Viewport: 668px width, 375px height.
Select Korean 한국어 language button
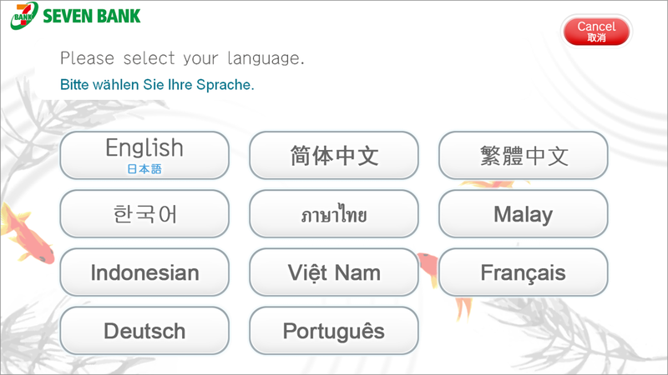[x=144, y=213]
